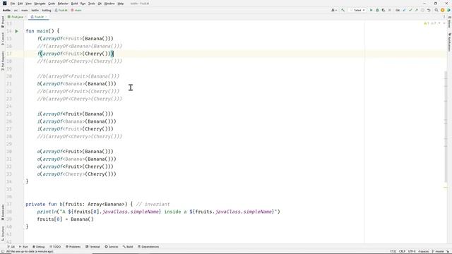The height and width of the screenshot is (254, 452).
Task: Open the TODO tool window tab
Action: pyautogui.click(x=55, y=247)
